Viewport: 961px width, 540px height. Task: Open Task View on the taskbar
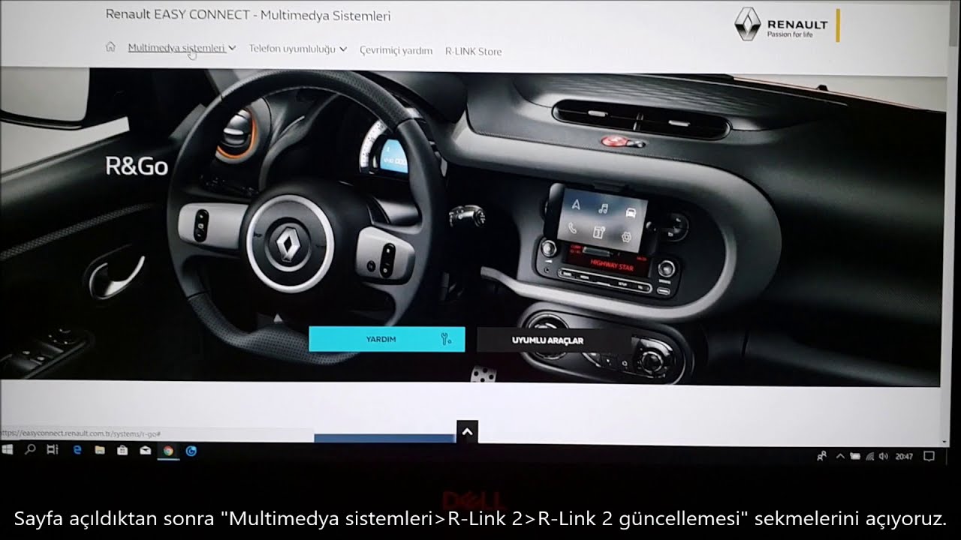(x=52, y=450)
